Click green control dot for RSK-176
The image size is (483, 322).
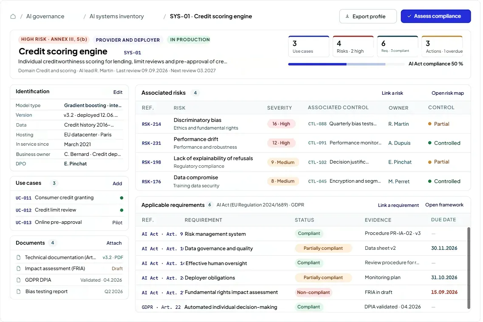pos(430,181)
